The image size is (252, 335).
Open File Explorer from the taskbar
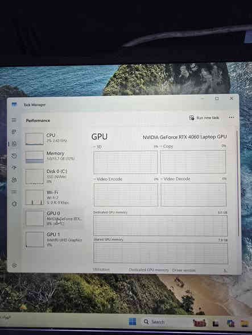pyautogui.click(x=245, y=323)
